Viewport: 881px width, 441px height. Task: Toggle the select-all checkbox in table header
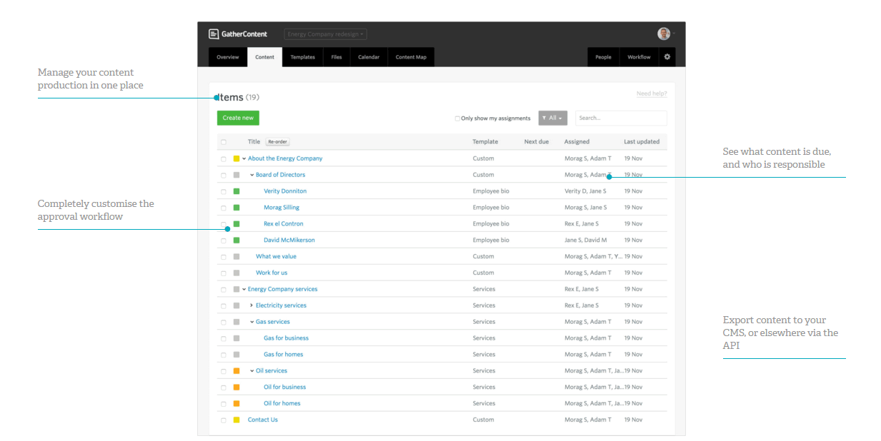(x=224, y=142)
